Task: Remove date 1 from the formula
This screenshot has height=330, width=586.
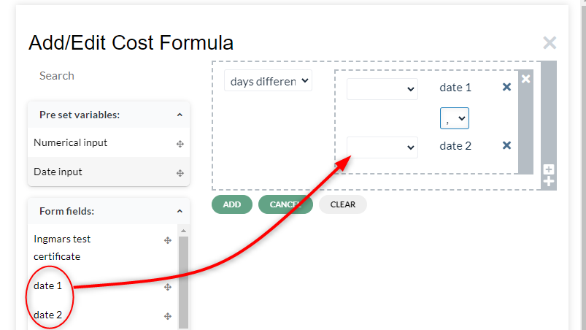Action: pos(506,87)
